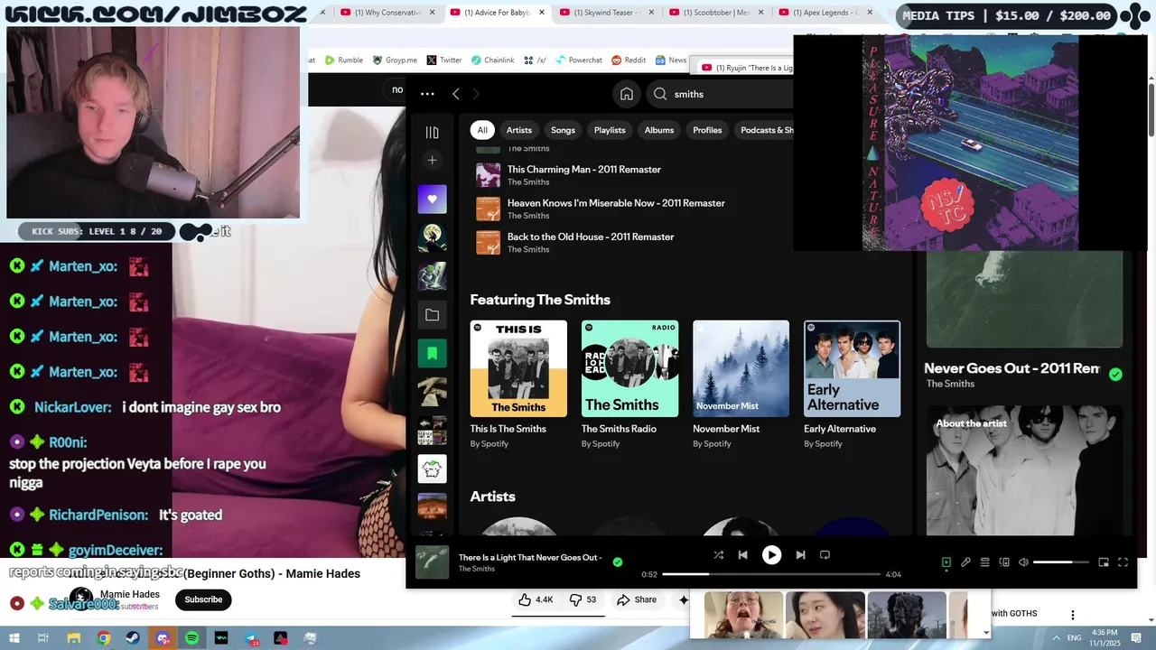
Task: Open The Smiths Radio playlist card
Action: tap(629, 384)
